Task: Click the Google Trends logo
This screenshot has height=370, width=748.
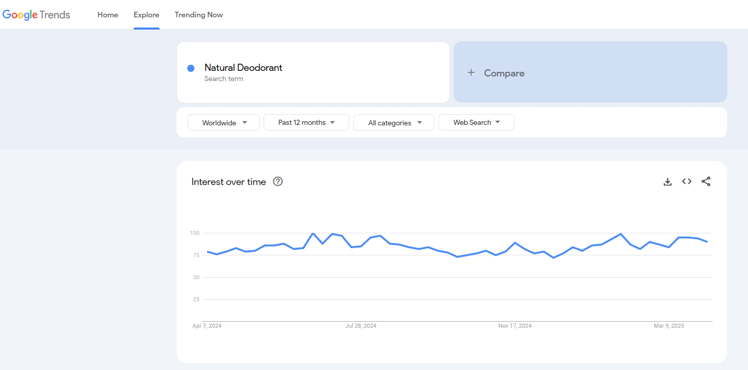Action: 36,15
